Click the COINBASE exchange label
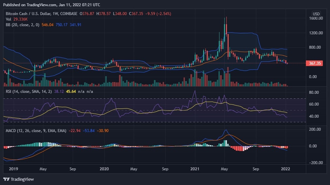This screenshot has width=330, height=185. [x=68, y=14]
